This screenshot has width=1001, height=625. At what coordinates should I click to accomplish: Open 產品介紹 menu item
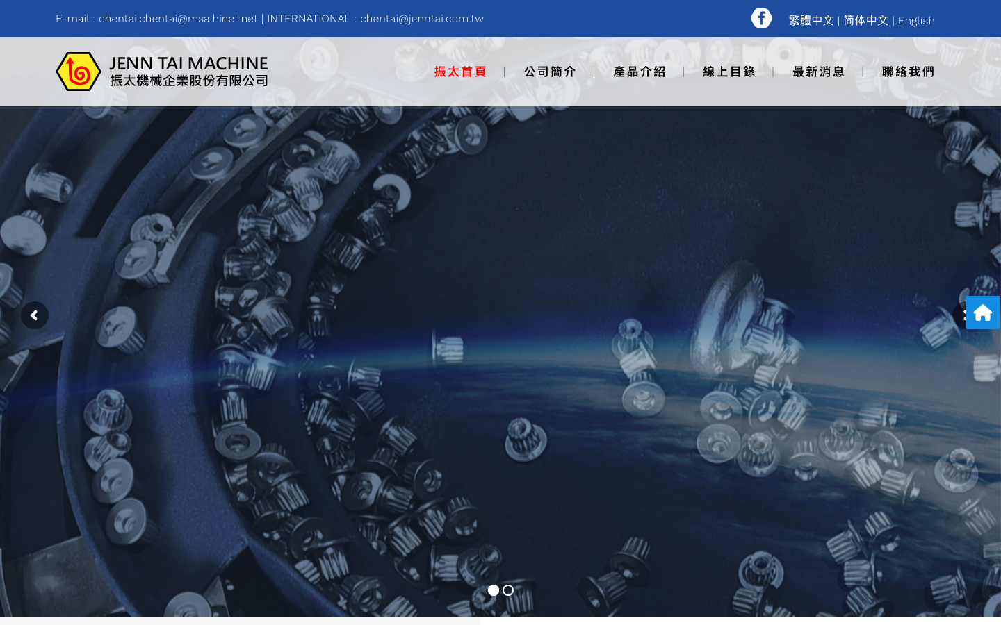(640, 72)
